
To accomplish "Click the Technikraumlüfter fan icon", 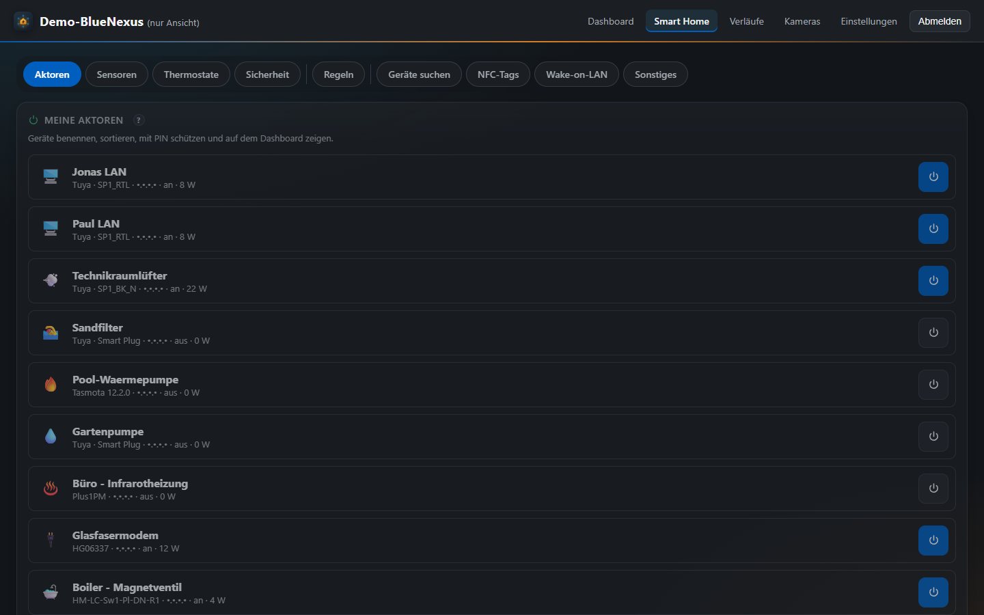I will 51,281.
